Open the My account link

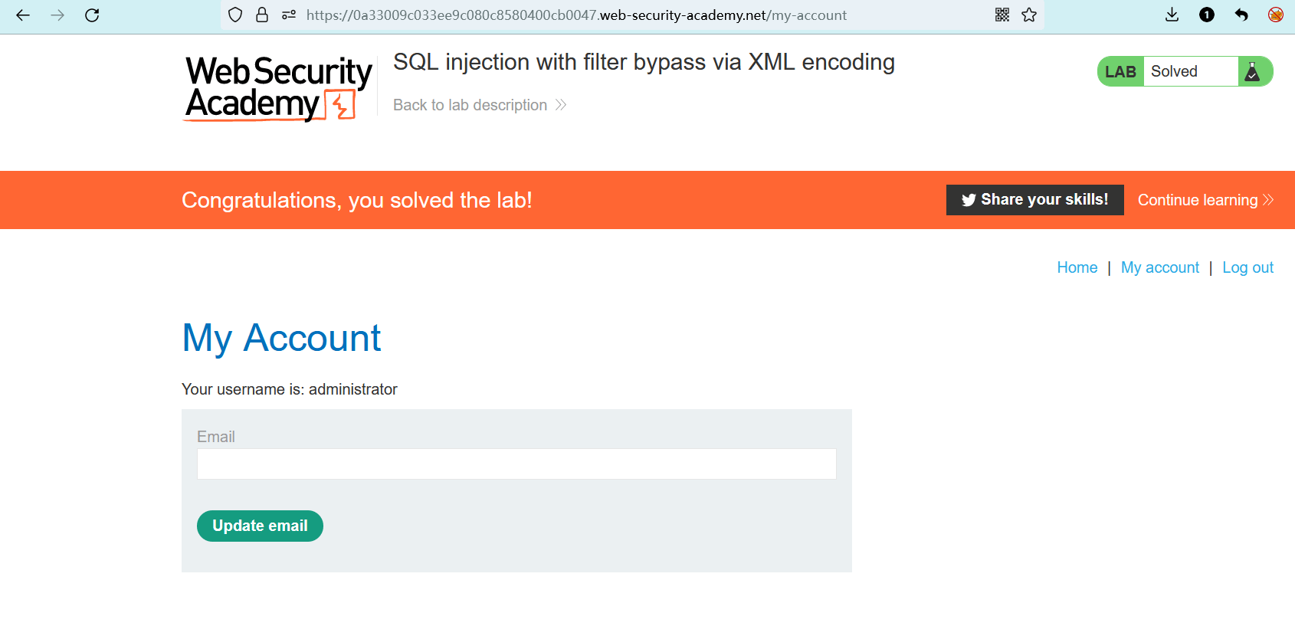1159,268
